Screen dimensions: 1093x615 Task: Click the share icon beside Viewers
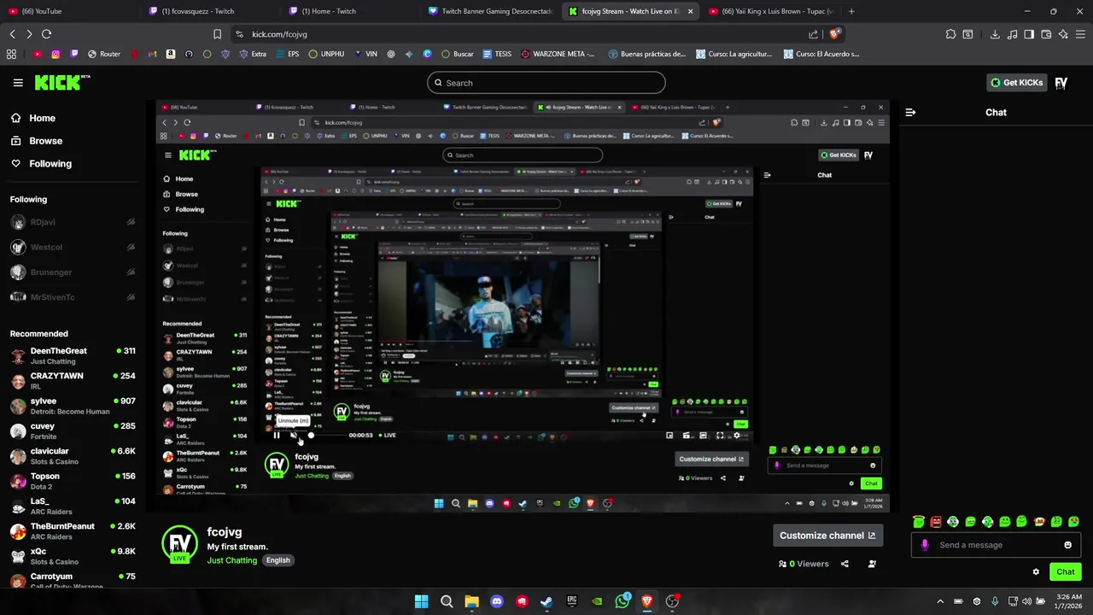point(845,564)
